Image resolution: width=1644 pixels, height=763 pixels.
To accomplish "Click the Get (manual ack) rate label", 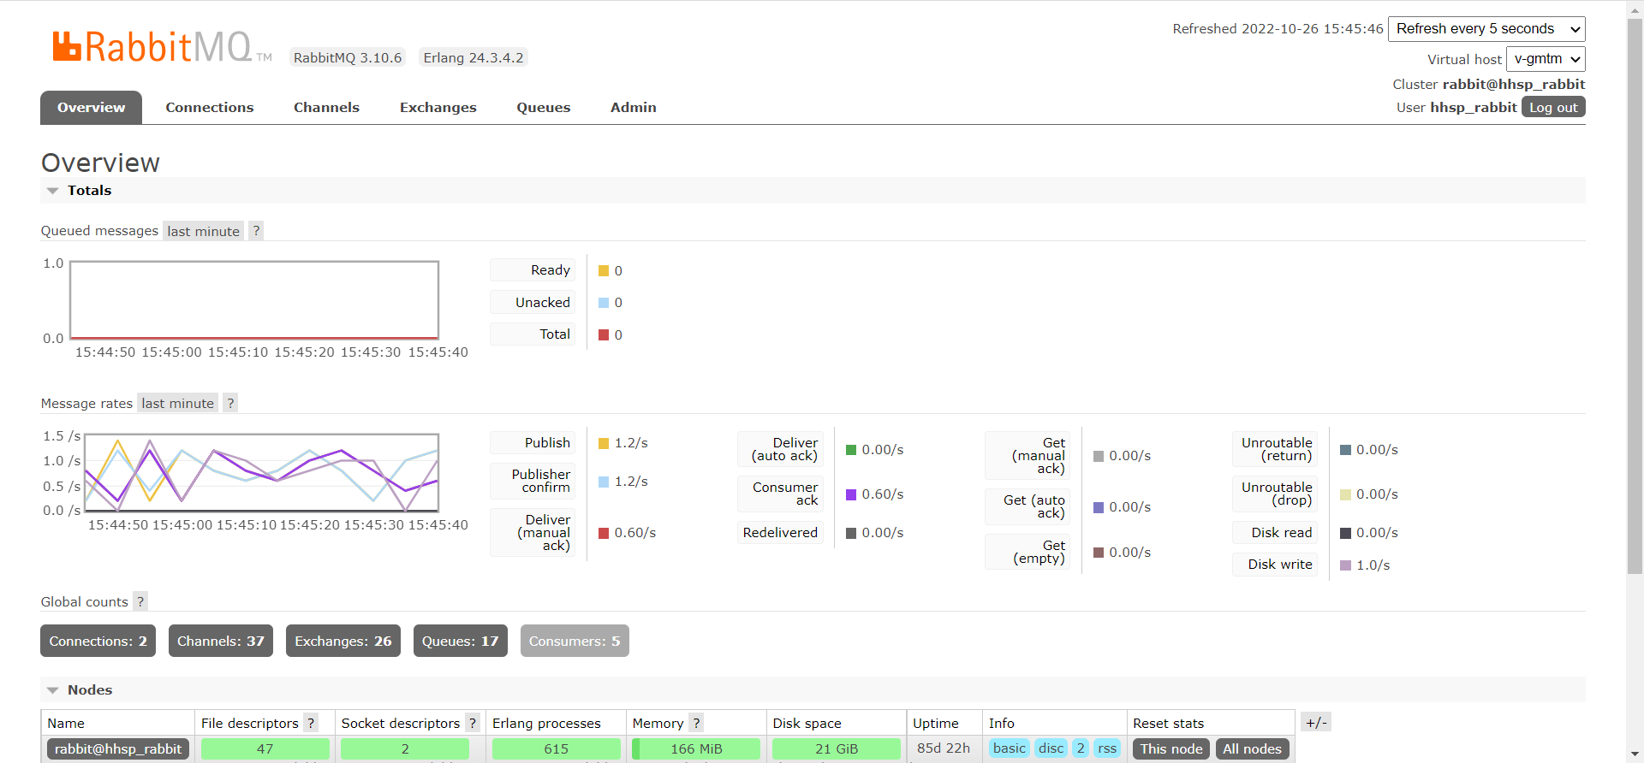I will coord(1027,455).
